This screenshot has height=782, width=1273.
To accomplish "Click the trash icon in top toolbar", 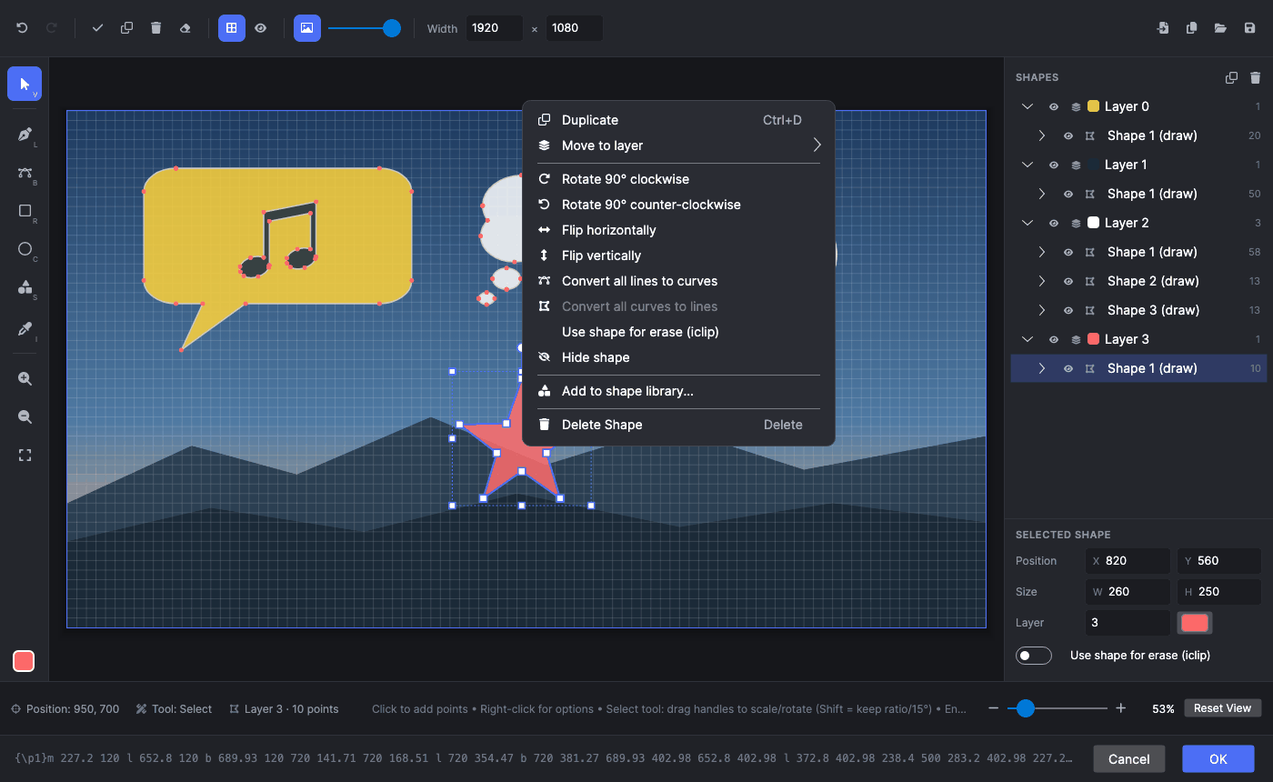I will tap(156, 28).
